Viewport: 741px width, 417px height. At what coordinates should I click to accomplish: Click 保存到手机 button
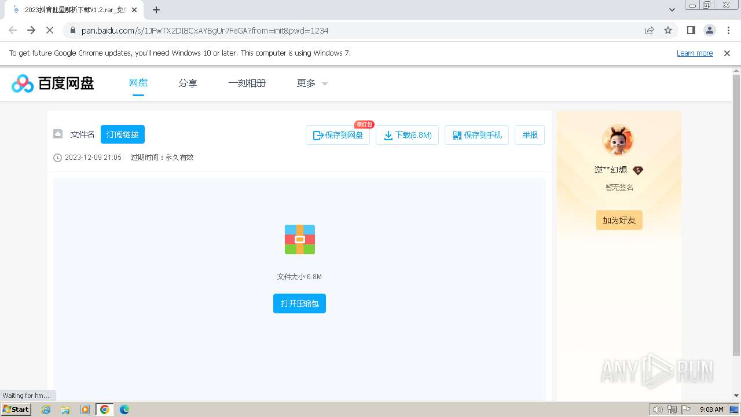(x=476, y=135)
